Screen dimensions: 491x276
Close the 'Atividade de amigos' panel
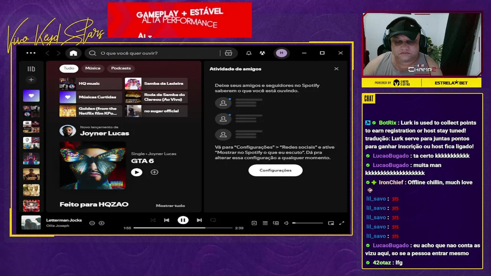coord(336,69)
